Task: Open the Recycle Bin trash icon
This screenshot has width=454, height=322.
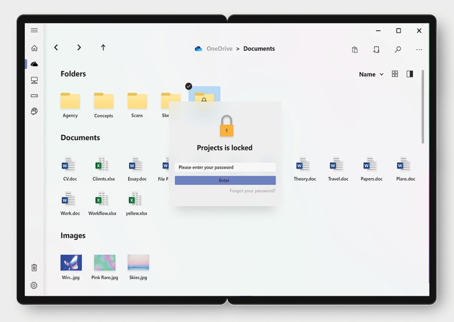Action: [x=34, y=267]
